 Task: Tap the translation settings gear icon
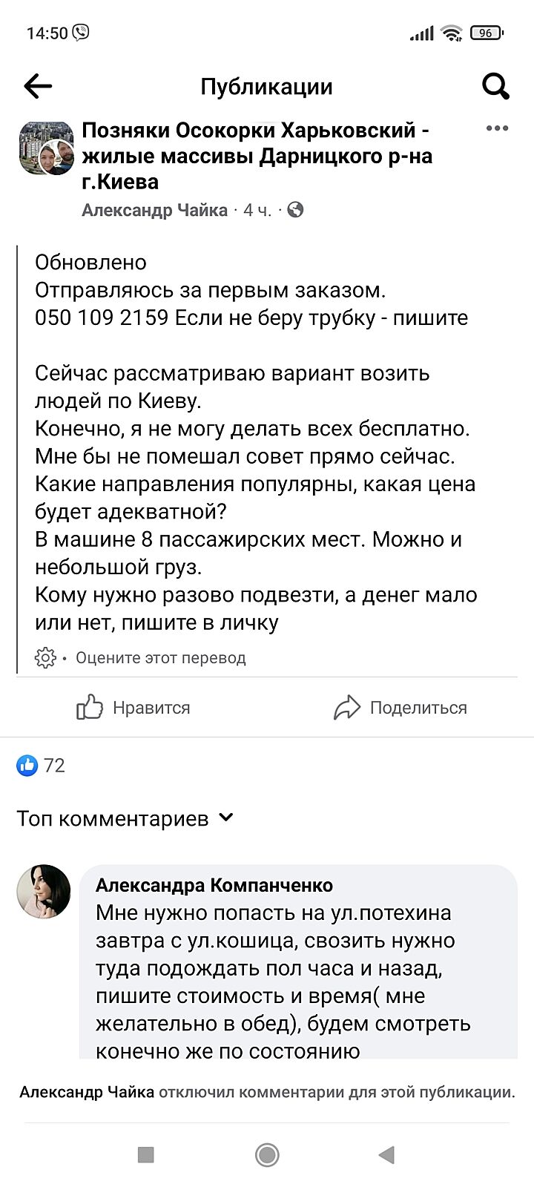[45, 657]
